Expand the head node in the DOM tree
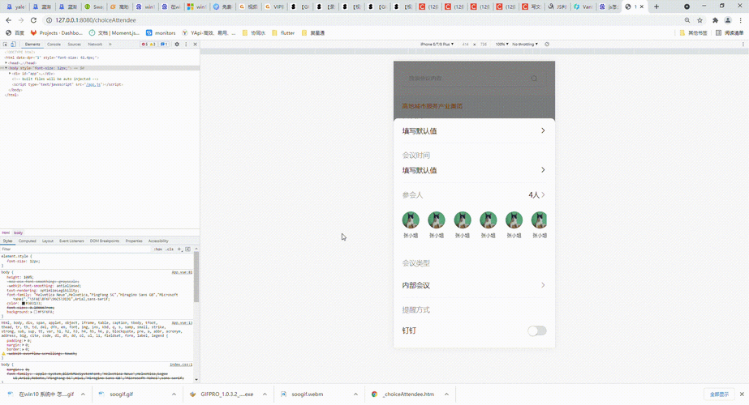The height and width of the screenshot is (405, 749). click(x=6, y=63)
